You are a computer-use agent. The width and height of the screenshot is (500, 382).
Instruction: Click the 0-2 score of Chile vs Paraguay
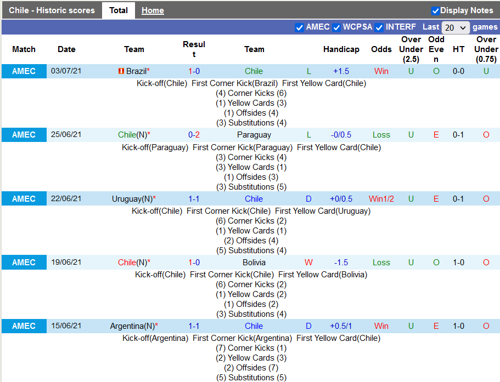(x=194, y=135)
